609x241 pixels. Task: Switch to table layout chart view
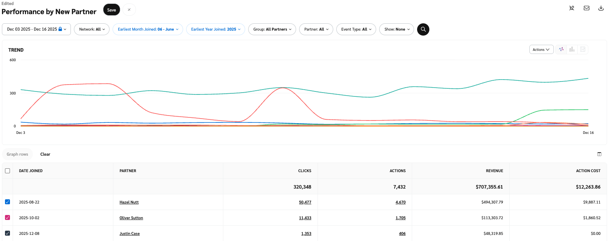pos(583,49)
